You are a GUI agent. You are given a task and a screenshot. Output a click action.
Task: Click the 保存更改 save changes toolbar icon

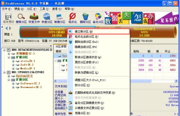[x=8, y=16]
